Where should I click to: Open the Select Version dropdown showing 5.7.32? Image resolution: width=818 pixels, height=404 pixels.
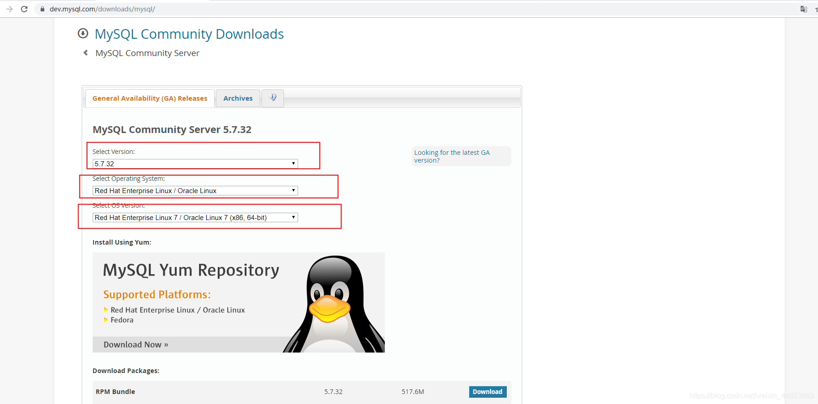[195, 164]
